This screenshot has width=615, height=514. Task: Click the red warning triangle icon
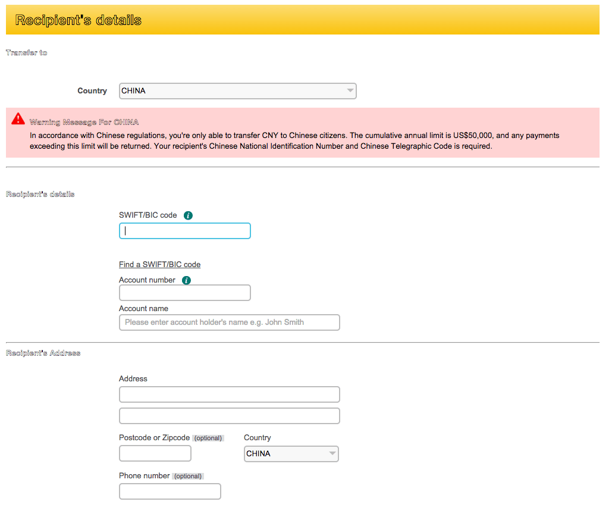click(18, 118)
